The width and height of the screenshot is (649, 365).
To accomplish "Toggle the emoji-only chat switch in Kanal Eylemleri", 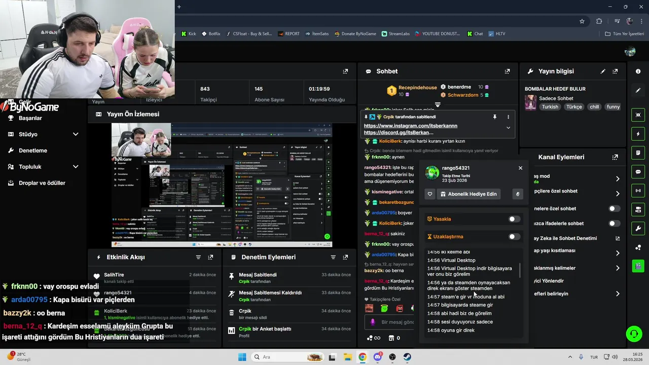I will 614,224.
